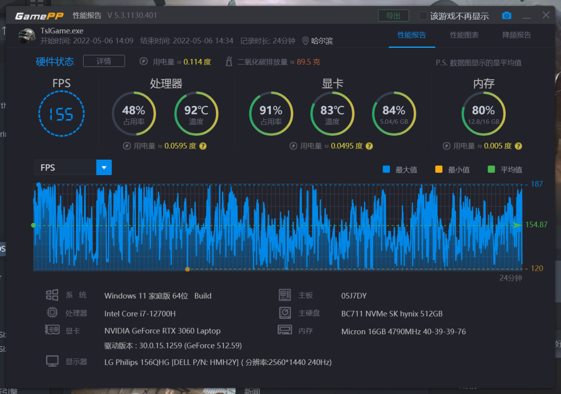Viewport: 561px width, 394px height.
Task: Click the monitor icon beside 显示器
Action: [52, 361]
